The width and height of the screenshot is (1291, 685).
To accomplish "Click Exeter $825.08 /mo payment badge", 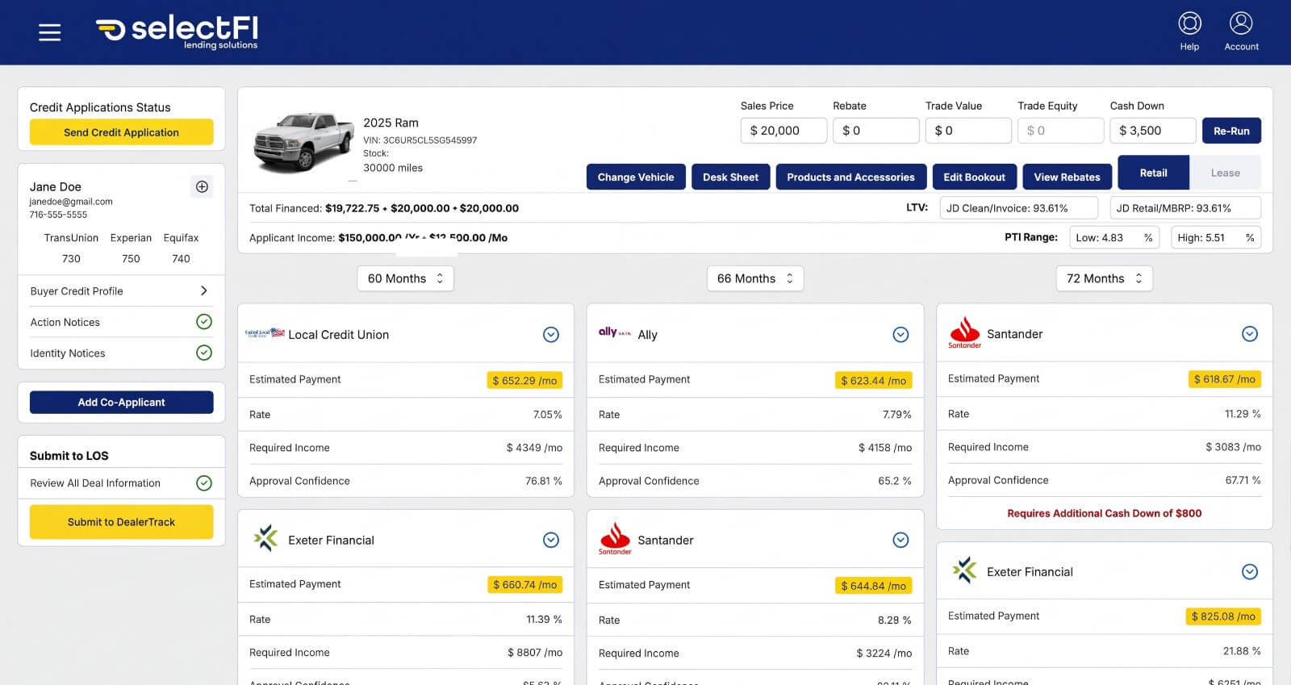I will click(x=1223, y=616).
